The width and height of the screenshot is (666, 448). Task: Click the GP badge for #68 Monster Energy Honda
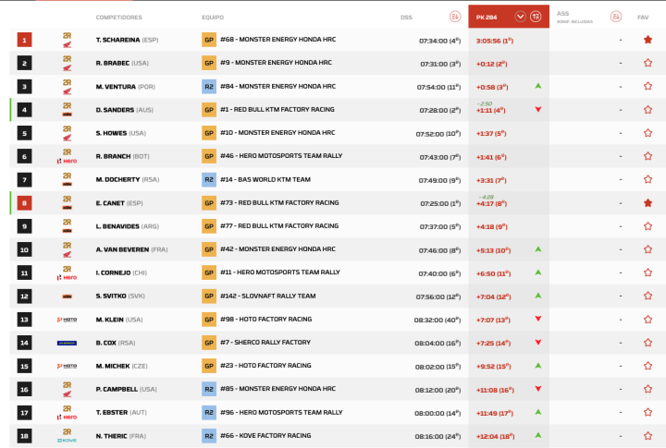click(209, 40)
